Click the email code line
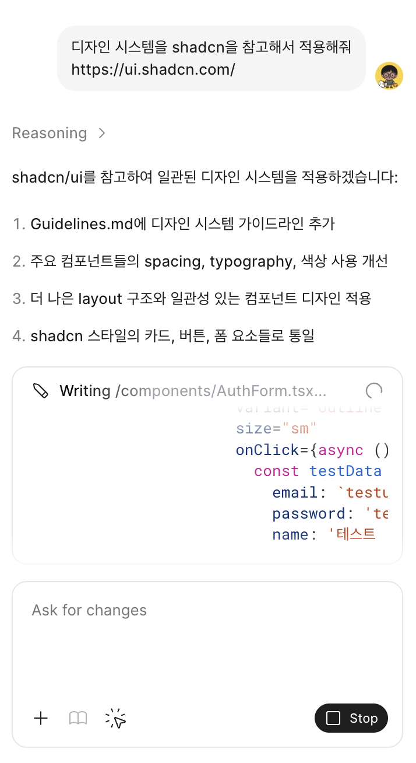The width and height of the screenshot is (416, 763). point(330,492)
